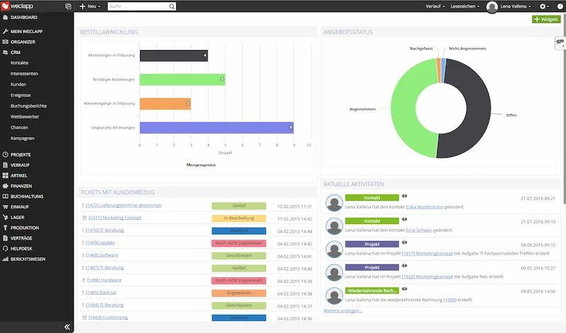Viewport: 566px width, 333px height.
Task: Click Lena Vallena's avatar in top bar
Action: 493,6
